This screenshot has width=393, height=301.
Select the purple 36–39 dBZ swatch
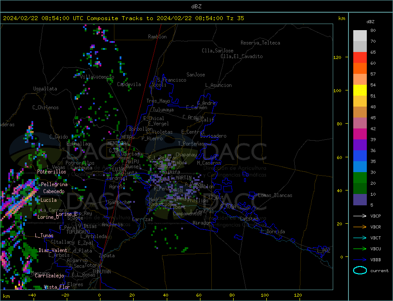tap(360, 145)
